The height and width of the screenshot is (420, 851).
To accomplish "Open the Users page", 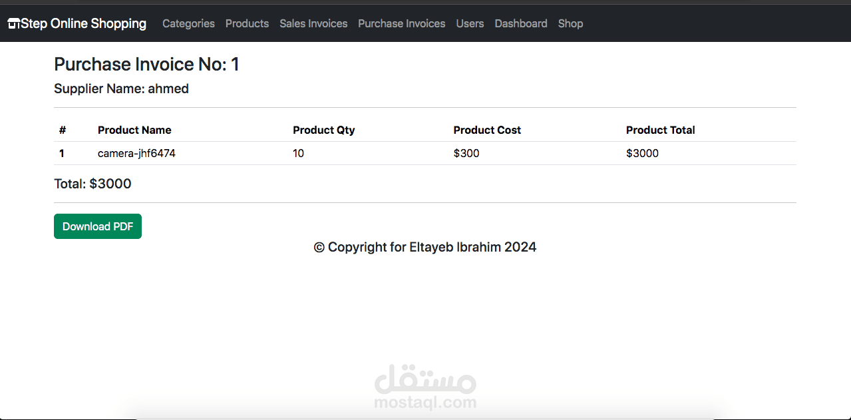I will [470, 24].
